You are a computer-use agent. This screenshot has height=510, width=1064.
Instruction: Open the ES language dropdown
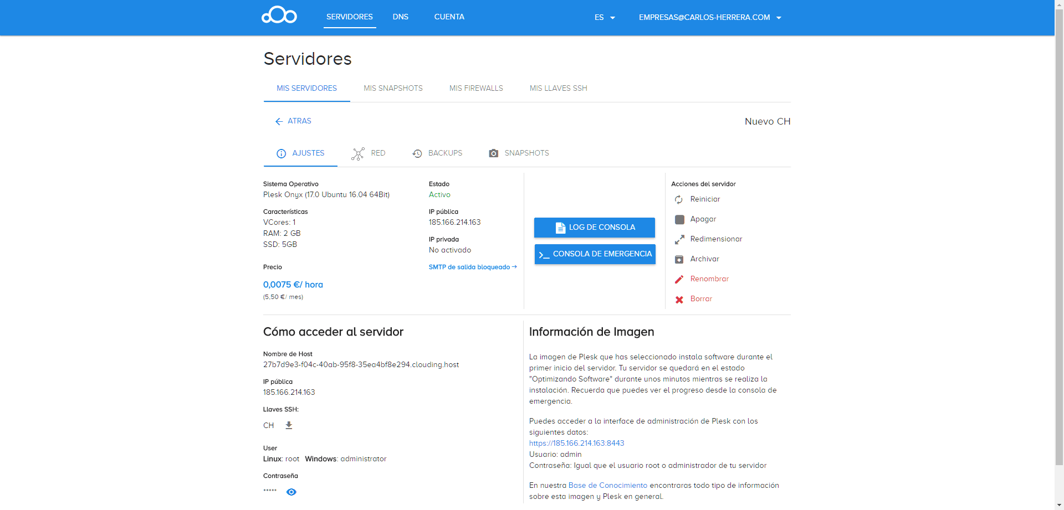pos(605,18)
